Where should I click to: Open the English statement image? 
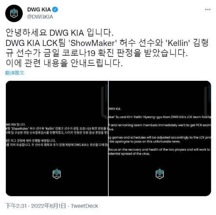(x=160, y=138)
